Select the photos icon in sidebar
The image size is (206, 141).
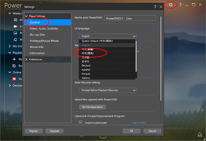pos(15,33)
